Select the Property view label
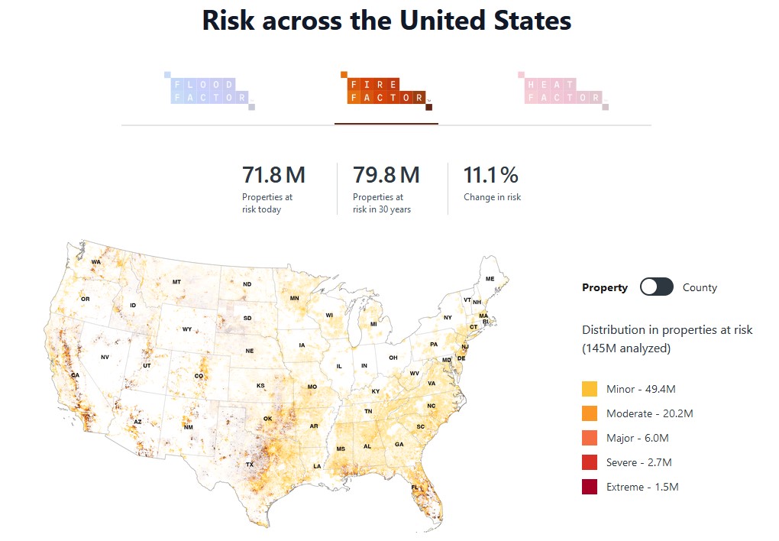This screenshot has width=779, height=541. (605, 287)
